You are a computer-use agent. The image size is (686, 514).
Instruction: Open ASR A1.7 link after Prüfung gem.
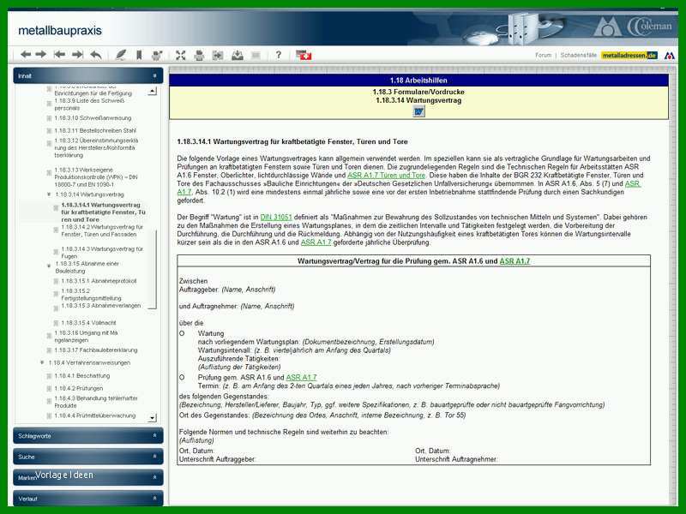click(301, 377)
